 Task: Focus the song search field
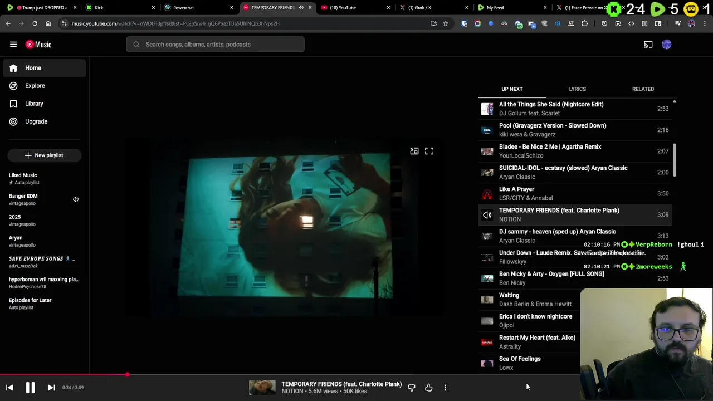[216, 45]
